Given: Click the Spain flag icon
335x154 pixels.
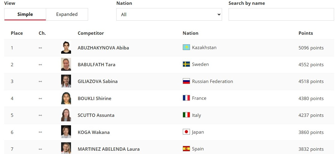Looking at the screenshot, I should click(x=186, y=149).
